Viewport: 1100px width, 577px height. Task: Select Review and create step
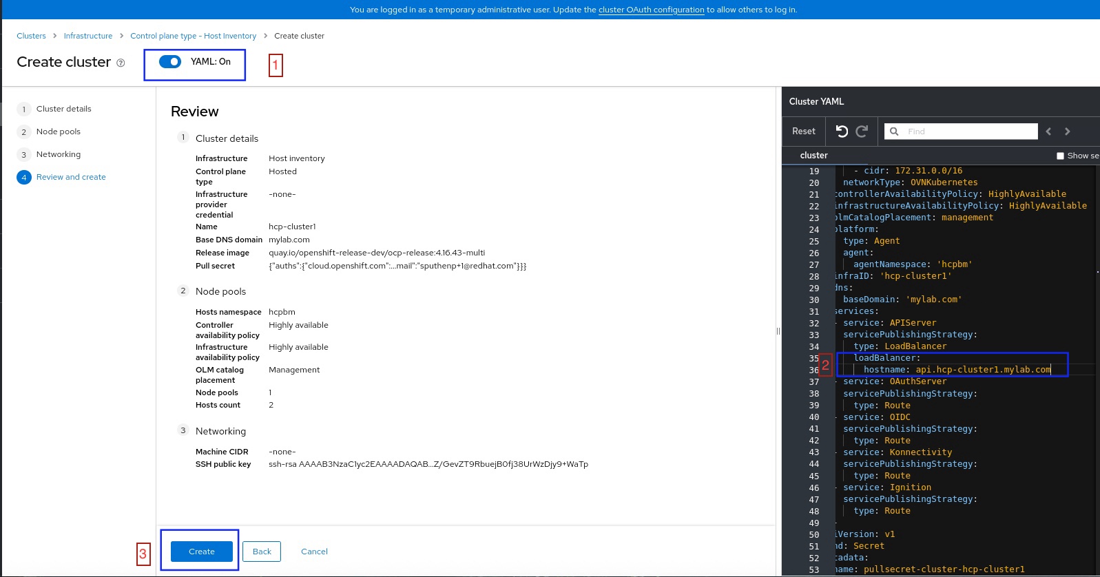pyautogui.click(x=71, y=177)
